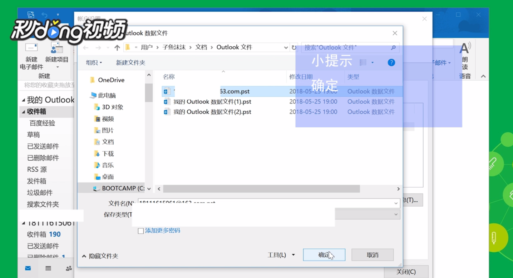Screen dimensions: 513x278
Task: Open 下载 folder in navigation tree
Action: 108,153
